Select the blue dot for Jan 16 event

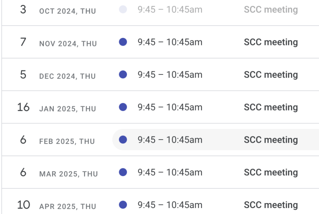123,107
